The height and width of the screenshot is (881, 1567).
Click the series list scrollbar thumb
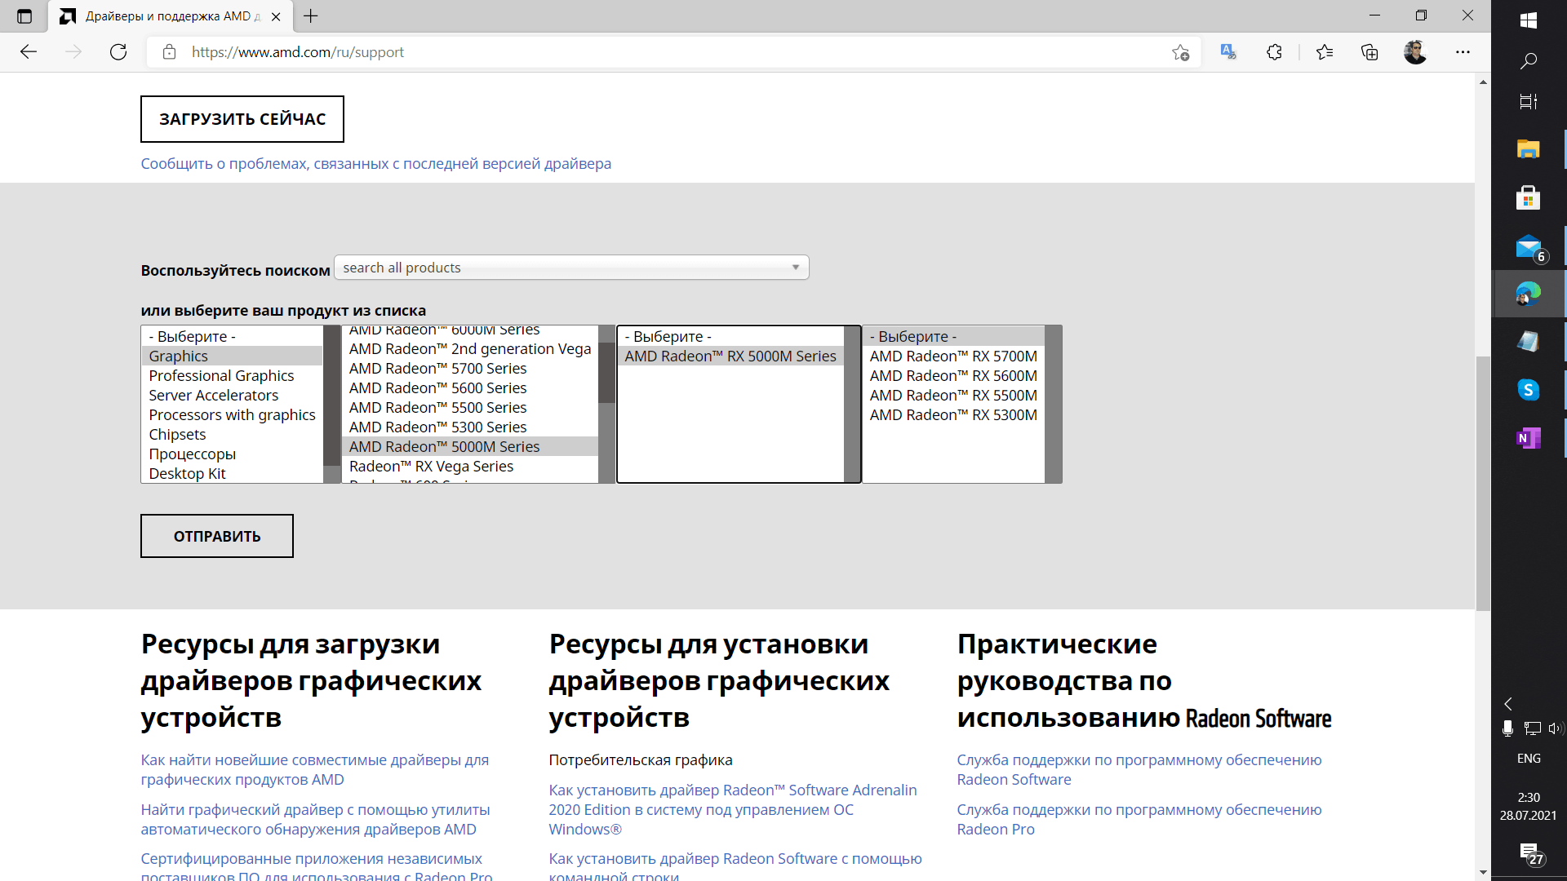pyautogui.click(x=606, y=373)
